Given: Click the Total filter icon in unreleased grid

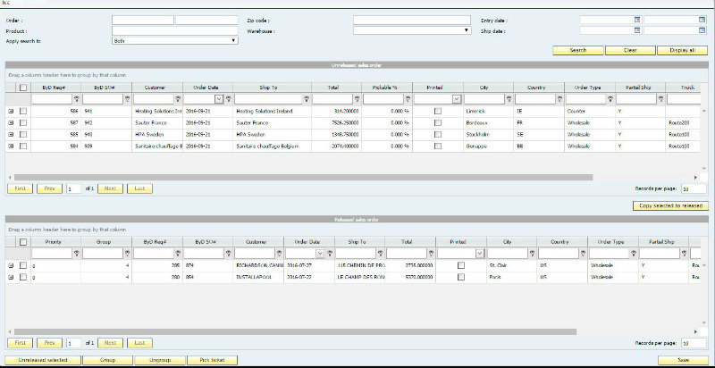Looking at the screenshot, I should click(357, 99).
